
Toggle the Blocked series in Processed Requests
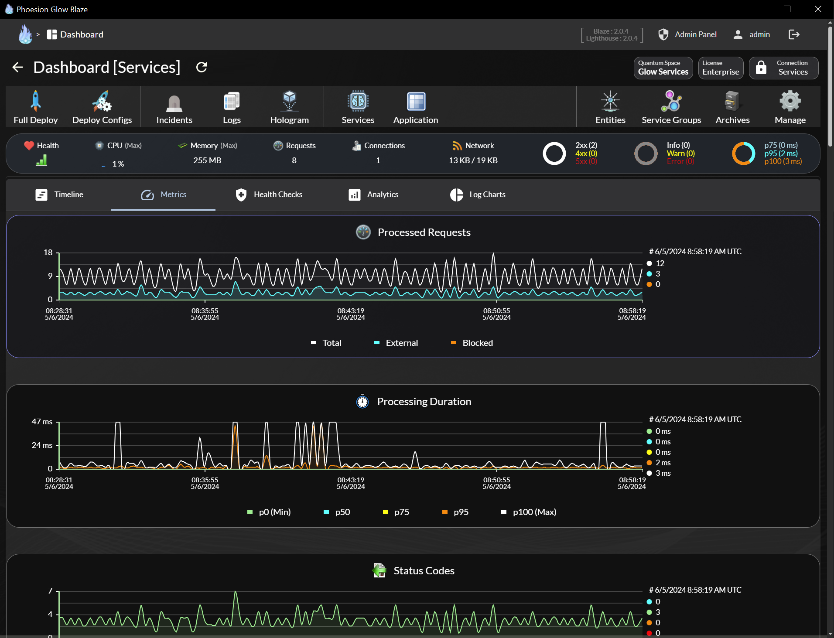pyautogui.click(x=472, y=343)
